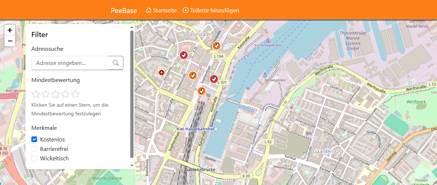This screenshot has height=185, width=437.
Task: Set minimum rating to one star
Action: coord(36,94)
